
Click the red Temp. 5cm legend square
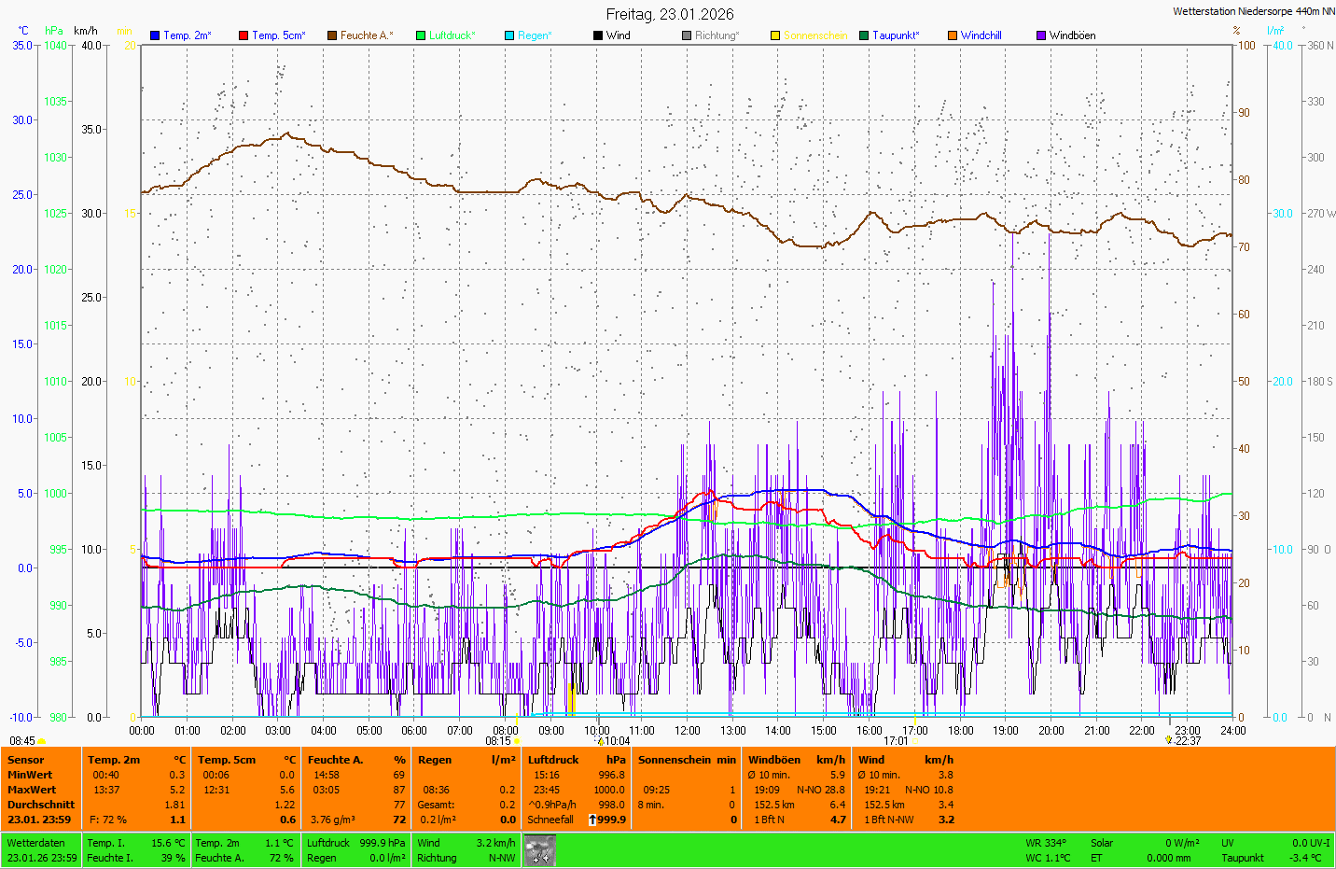pyautogui.click(x=244, y=35)
